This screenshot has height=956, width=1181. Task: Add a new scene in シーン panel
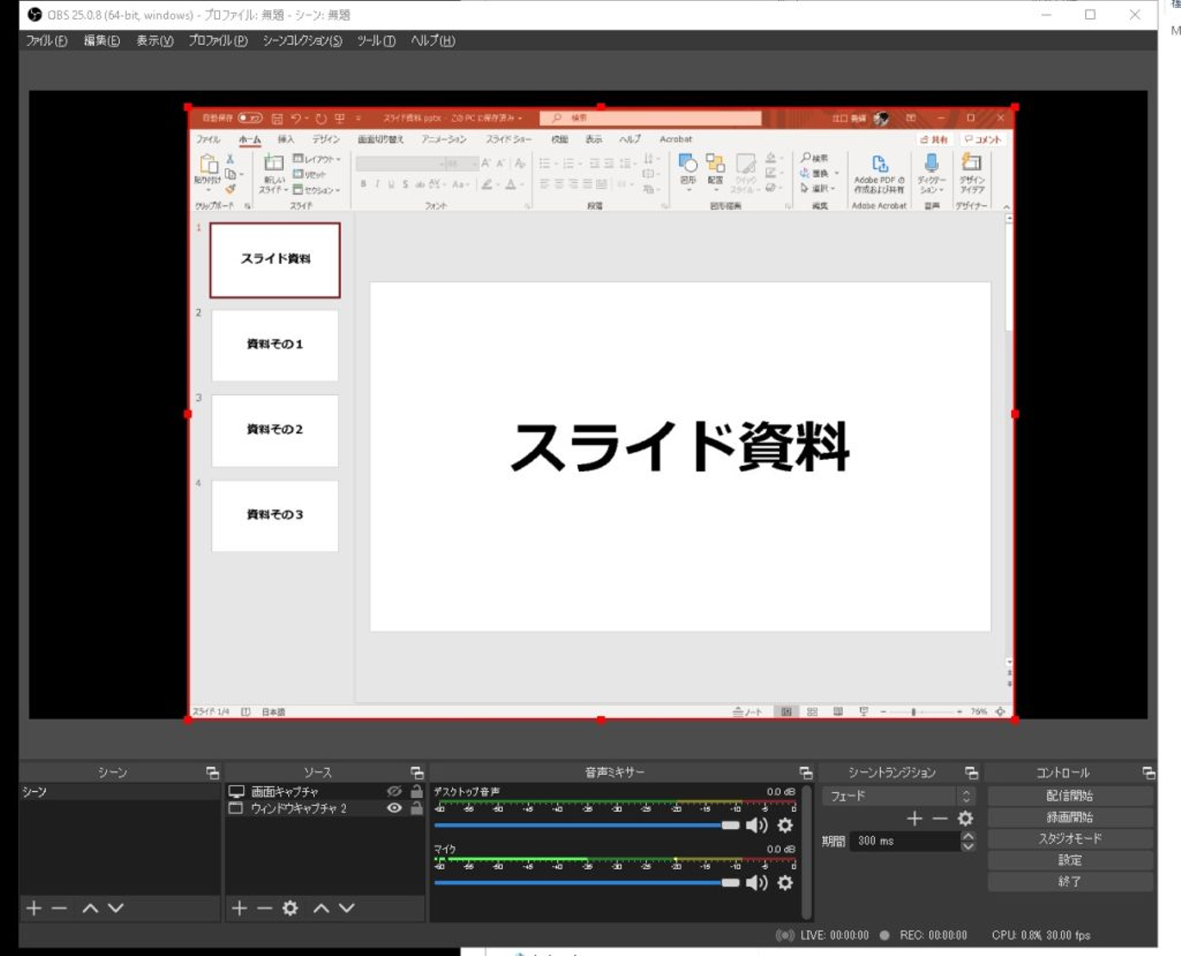pyautogui.click(x=34, y=908)
